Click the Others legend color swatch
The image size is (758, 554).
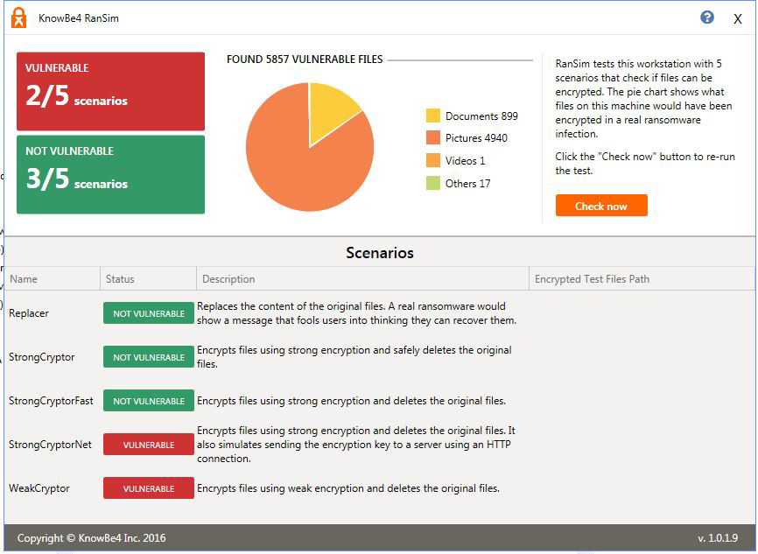tap(432, 183)
